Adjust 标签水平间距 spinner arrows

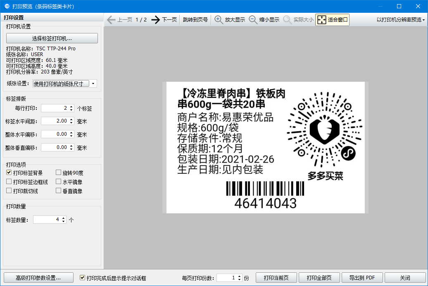click(71, 121)
